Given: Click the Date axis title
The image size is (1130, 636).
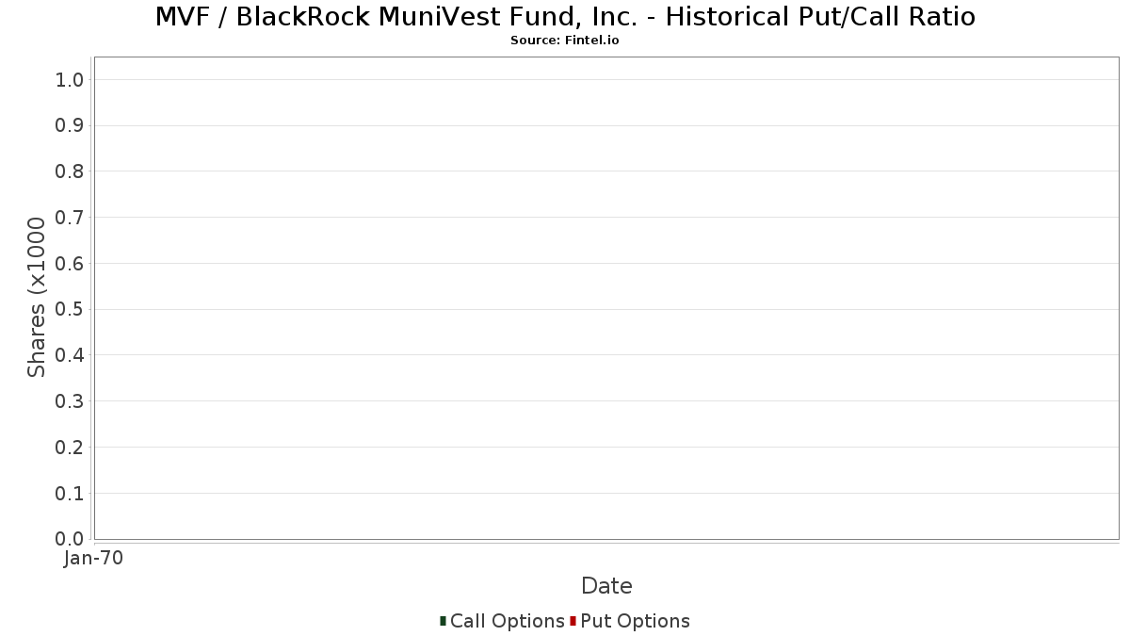Looking at the screenshot, I should pyautogui.click(x=606, y=586).
